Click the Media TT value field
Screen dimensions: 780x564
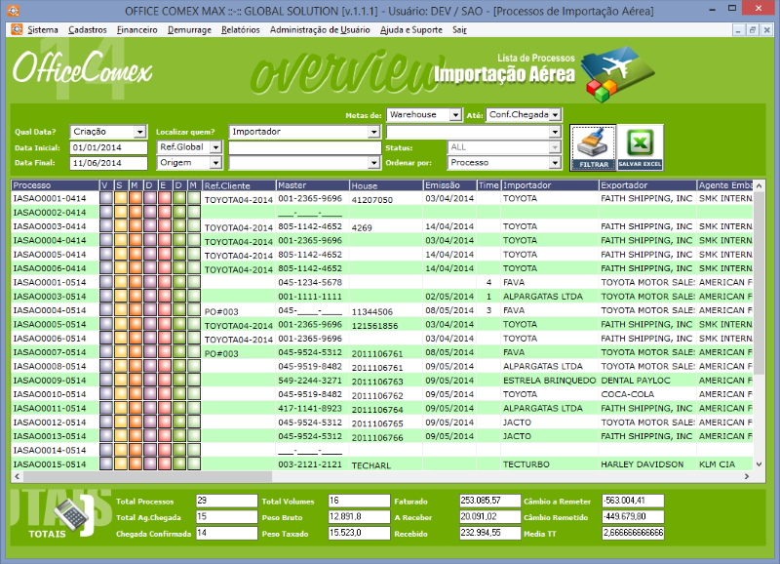click(633, 533)
